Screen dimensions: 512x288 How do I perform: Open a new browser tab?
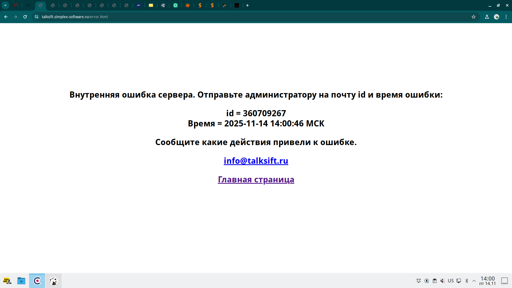[x=247, y=5]
